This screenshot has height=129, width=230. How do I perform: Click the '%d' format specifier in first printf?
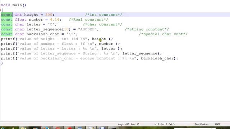click(76, 39)
